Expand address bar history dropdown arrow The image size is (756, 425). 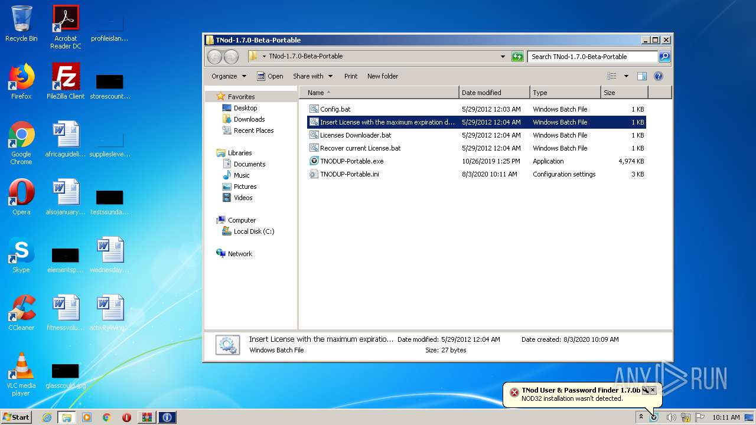click(x=503, y=57)
